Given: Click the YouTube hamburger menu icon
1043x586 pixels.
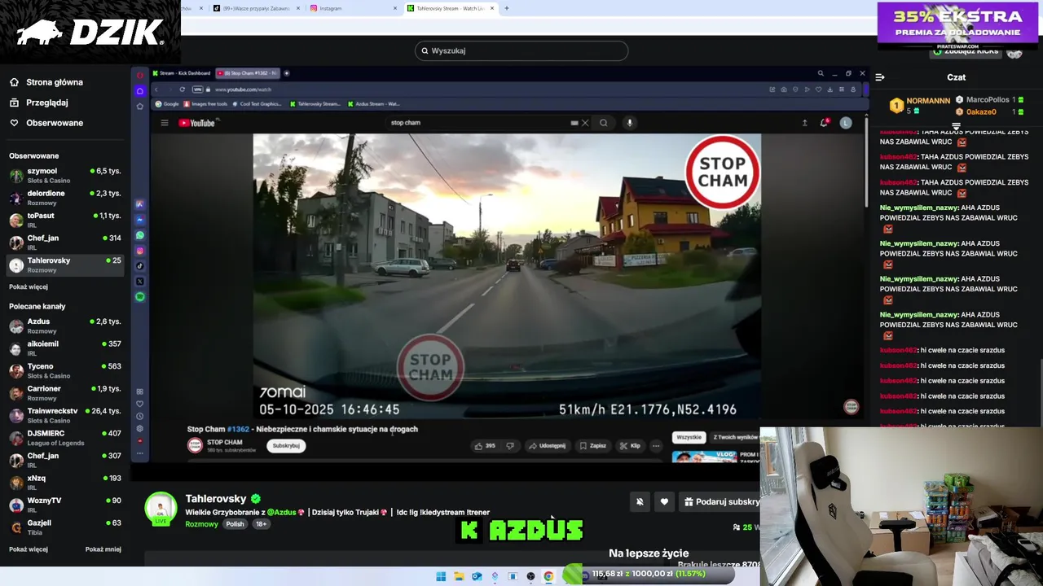Looking at the screenshot, I should point(164,123).
